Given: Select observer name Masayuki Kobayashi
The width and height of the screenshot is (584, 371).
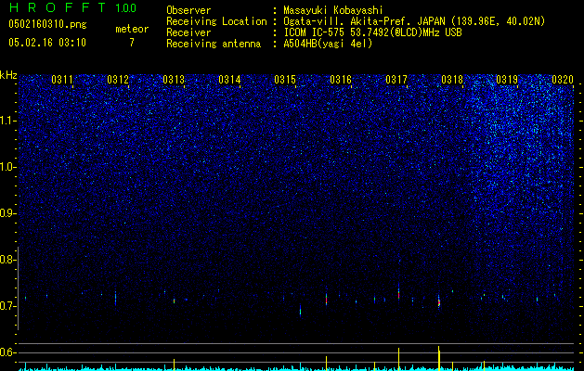Looking at the screenshot, I should click(x=332, y=10).
